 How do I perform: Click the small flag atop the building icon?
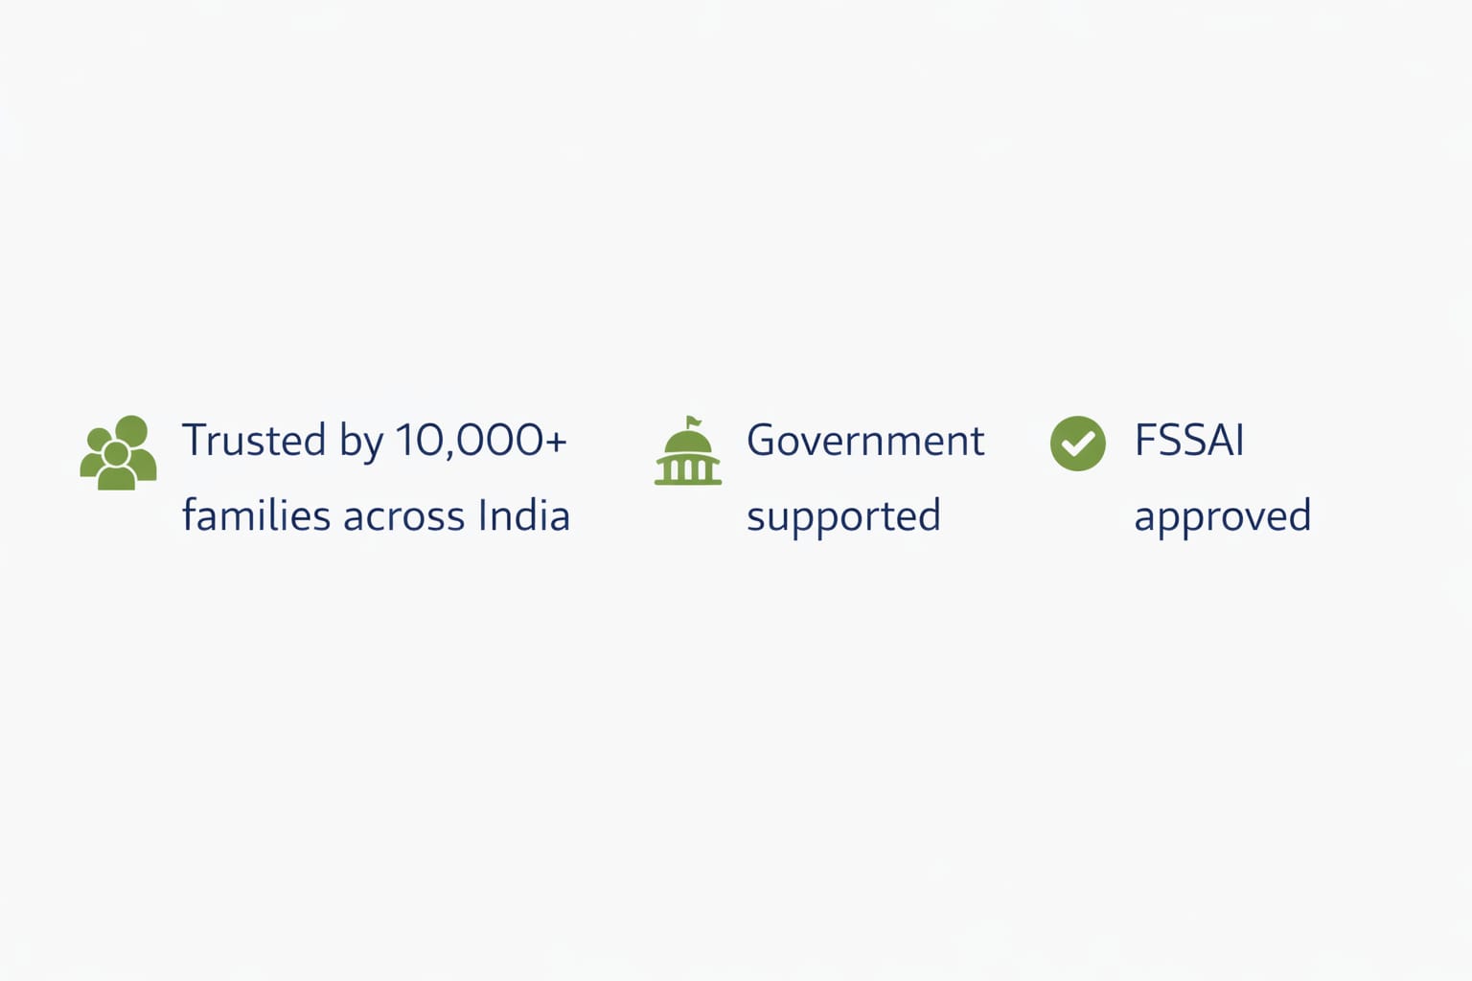(692, 422)
